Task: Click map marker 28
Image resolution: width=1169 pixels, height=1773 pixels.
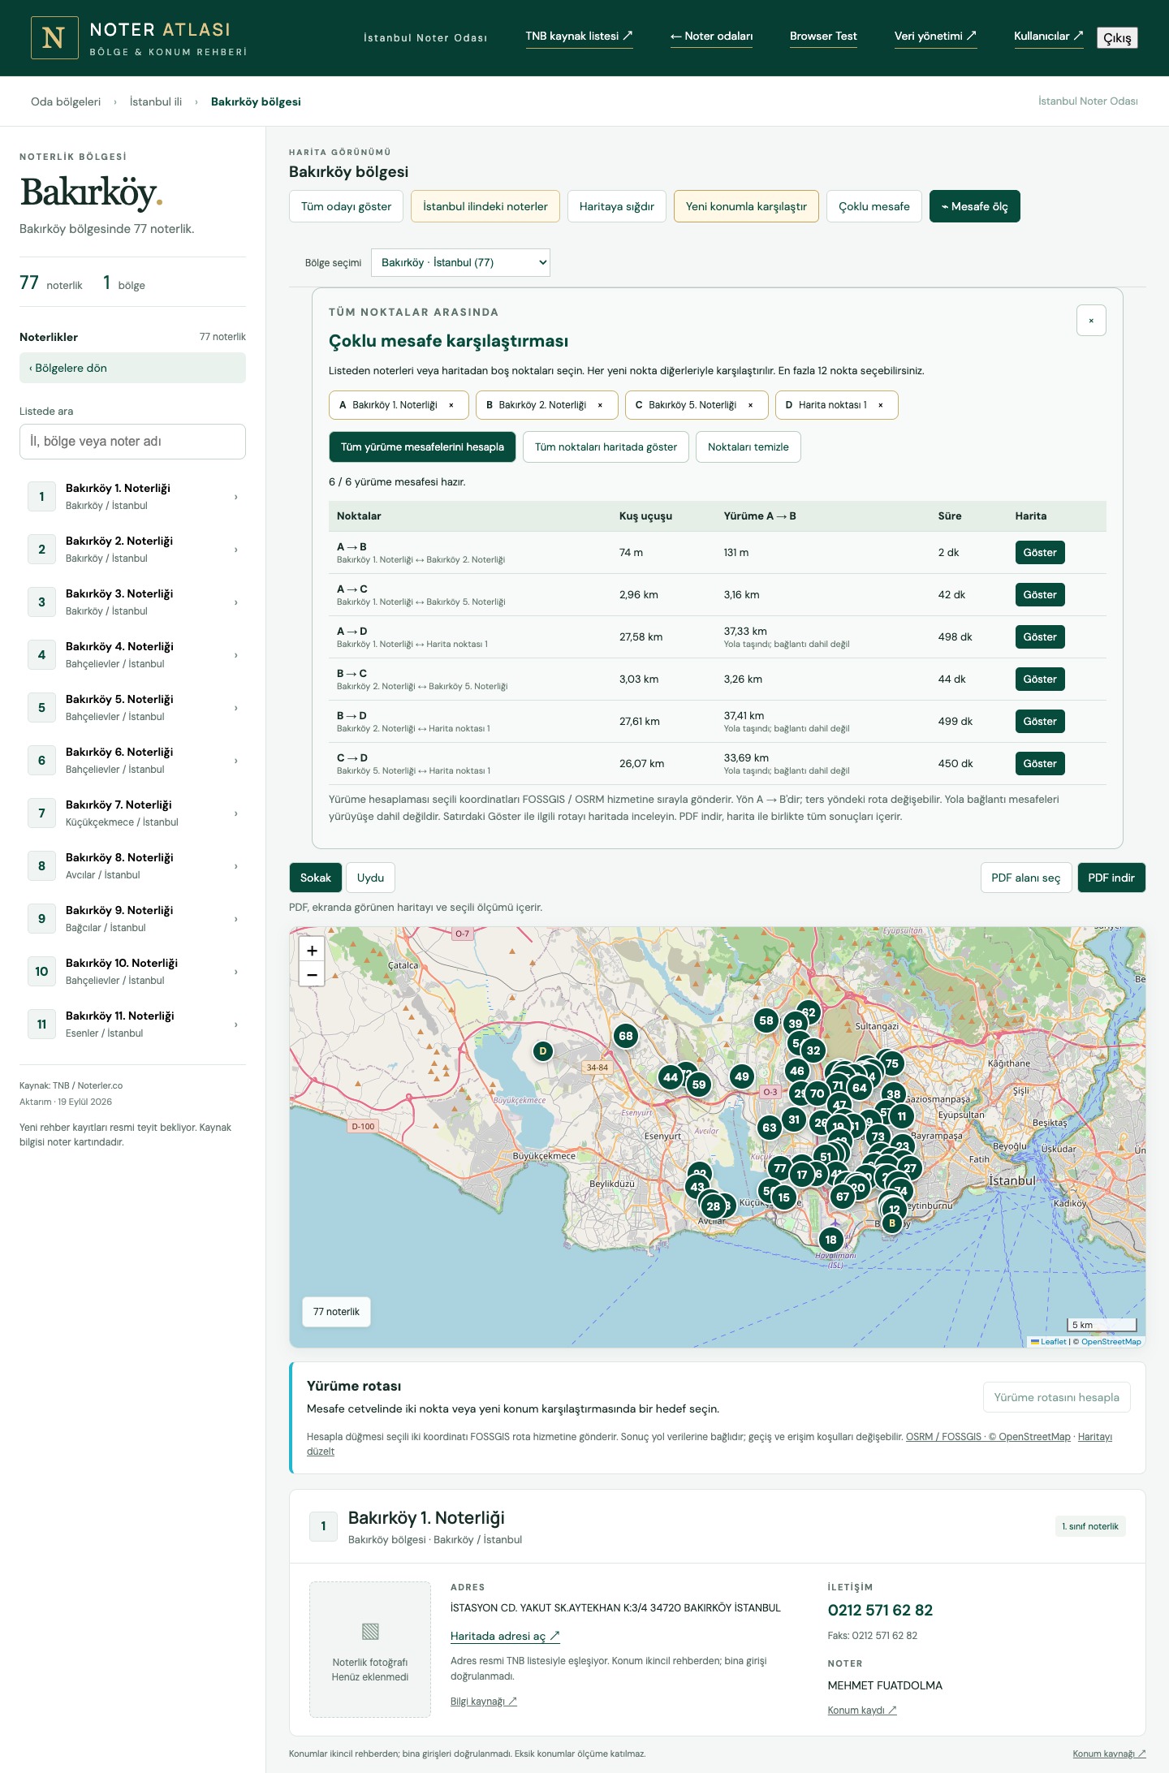Action: 713,1206
